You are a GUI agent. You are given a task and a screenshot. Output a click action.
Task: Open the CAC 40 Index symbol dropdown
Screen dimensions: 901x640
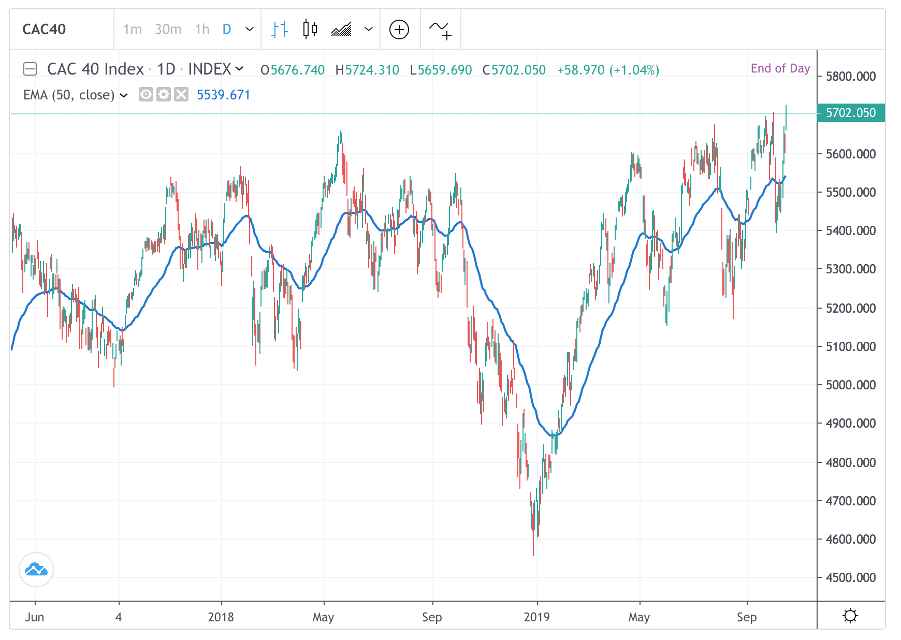(239, 68)
